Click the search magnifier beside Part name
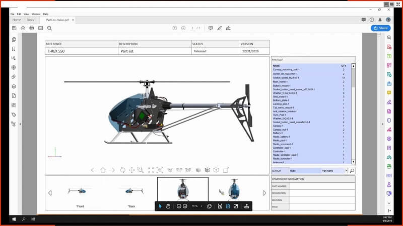 tap(352, 171)
